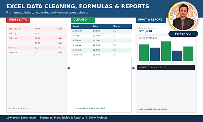The height and width of the screenshot is (122, 203).
Task: Click the Farhan Gul name label
Action: pos(183,34)
